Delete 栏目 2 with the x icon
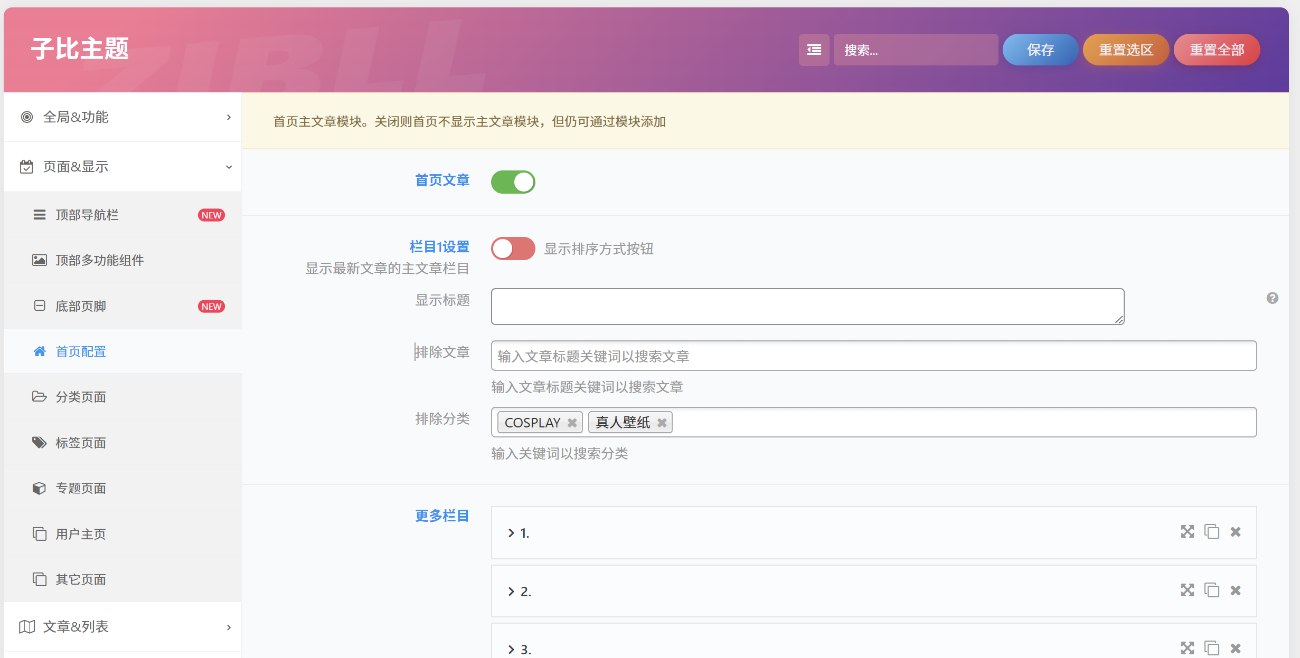1300x658 pixels. point(1235,590)
